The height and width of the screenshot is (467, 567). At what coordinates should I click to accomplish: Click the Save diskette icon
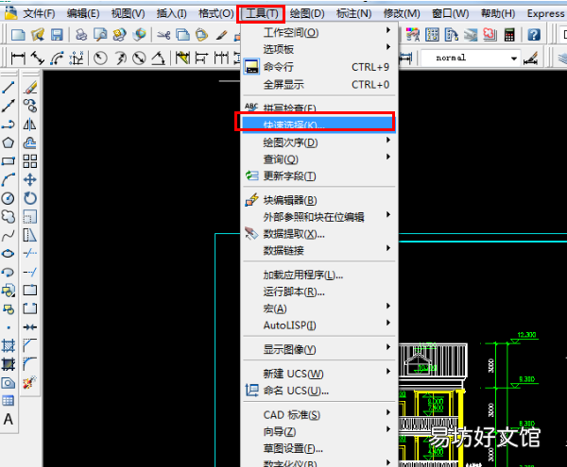57,35
